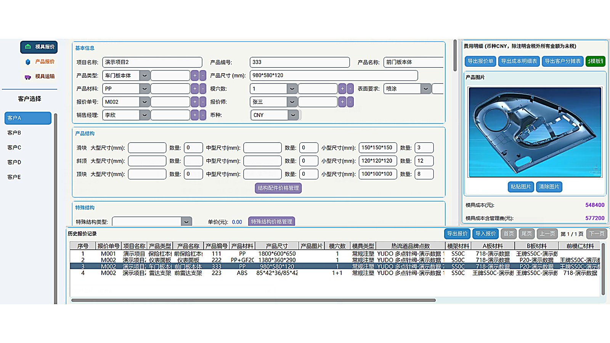Click the plus button beside 报价单号
This screenshot has height=343, width=610.
coord(195,102)
